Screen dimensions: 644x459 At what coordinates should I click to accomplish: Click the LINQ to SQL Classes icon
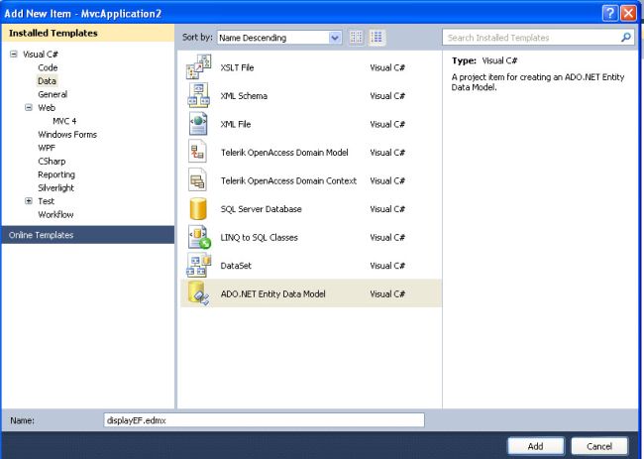(199, 237)
